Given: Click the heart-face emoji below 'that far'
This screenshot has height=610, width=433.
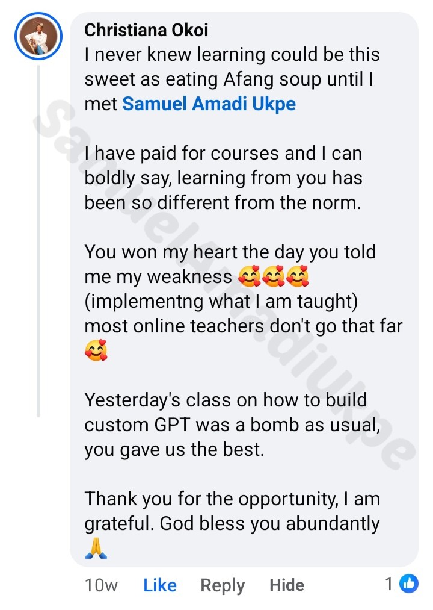Looking at the screenshot, I should tap(96, 350).
